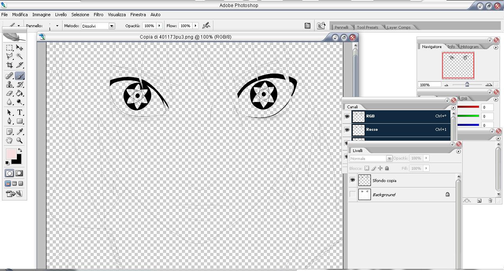
Task: Switch to the Hand tool
Action: [x=9, y=141]
